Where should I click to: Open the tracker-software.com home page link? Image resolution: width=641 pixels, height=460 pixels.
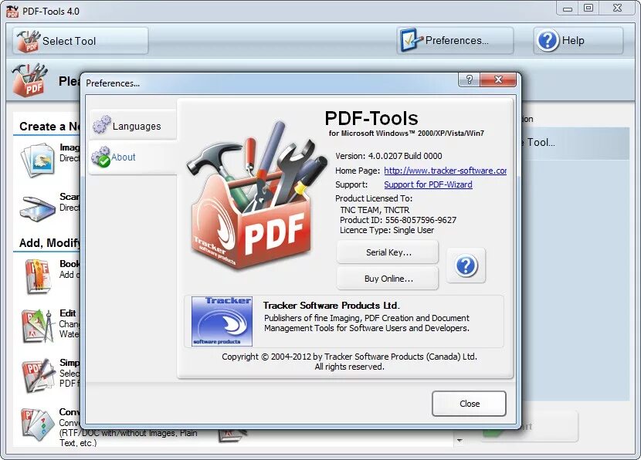pyautogui.click(x=445, y=171)
